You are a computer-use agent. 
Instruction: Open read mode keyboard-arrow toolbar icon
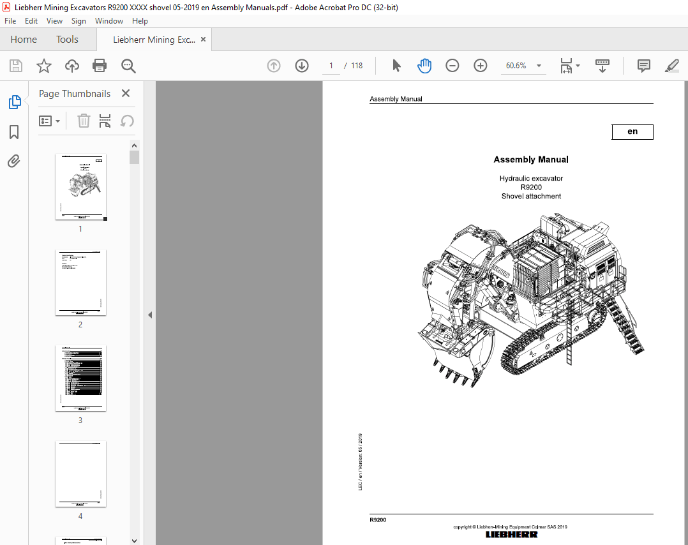click(x=602, y=66)
